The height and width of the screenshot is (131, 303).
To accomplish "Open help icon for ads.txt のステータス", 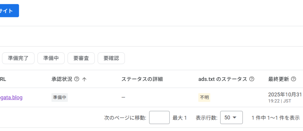I will coord(252,79).
